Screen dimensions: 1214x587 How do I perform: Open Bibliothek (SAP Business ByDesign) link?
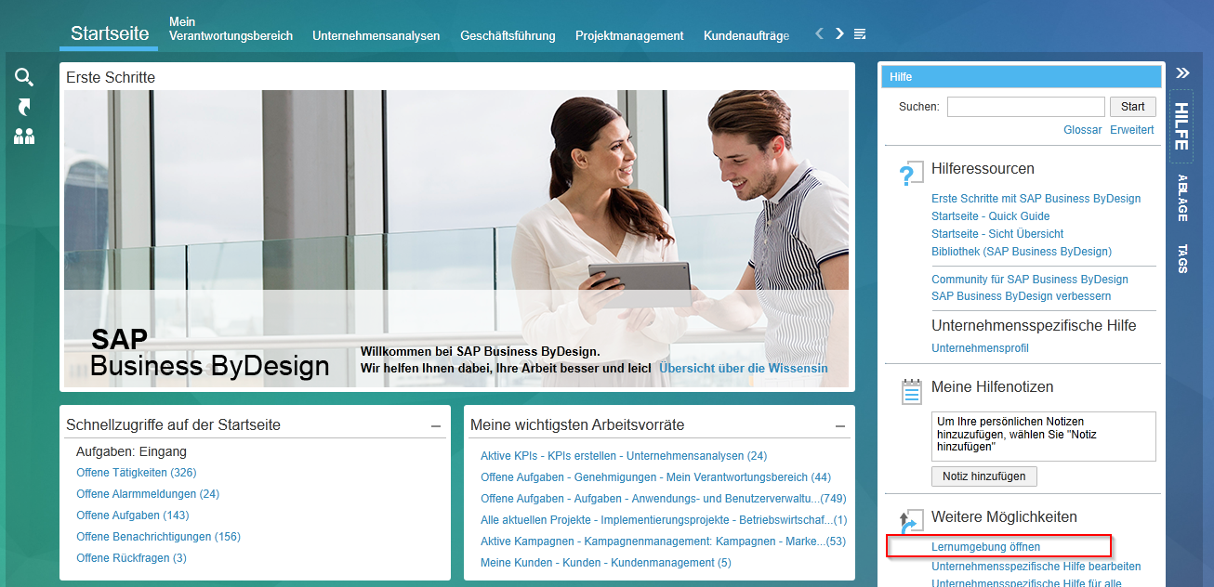tap(1022, 252)
